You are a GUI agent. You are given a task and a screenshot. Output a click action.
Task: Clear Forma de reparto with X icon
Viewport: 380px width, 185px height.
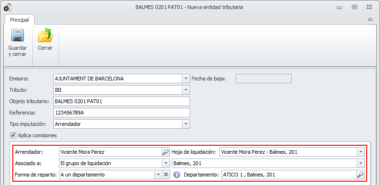[x=166, y=175]
